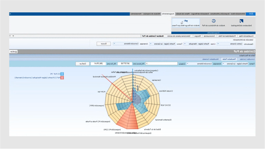Image resolution: width=265 pixels, height=149 pixels.
Task: Open the Módulo de Limpieza tab
Action: click(151, 14)
